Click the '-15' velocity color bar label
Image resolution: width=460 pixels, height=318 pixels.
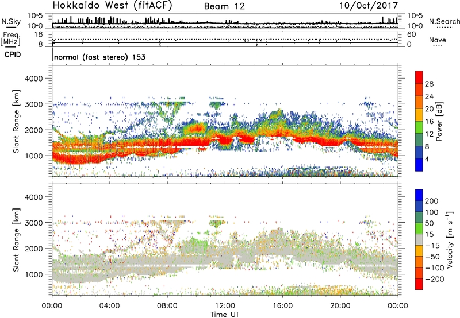tap(432, 246)
